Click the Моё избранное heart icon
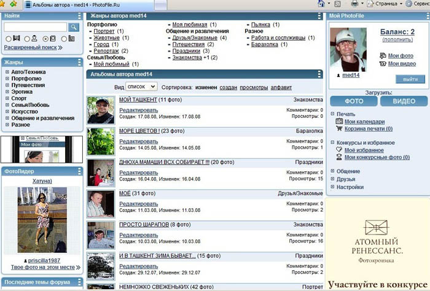Viewport: 430px width, 291px height. [339, 150]
